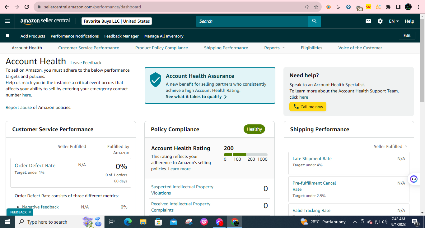Click Learn more under Account Health Rating
Viewport: 425px width, 228px height.
(180, 169)
